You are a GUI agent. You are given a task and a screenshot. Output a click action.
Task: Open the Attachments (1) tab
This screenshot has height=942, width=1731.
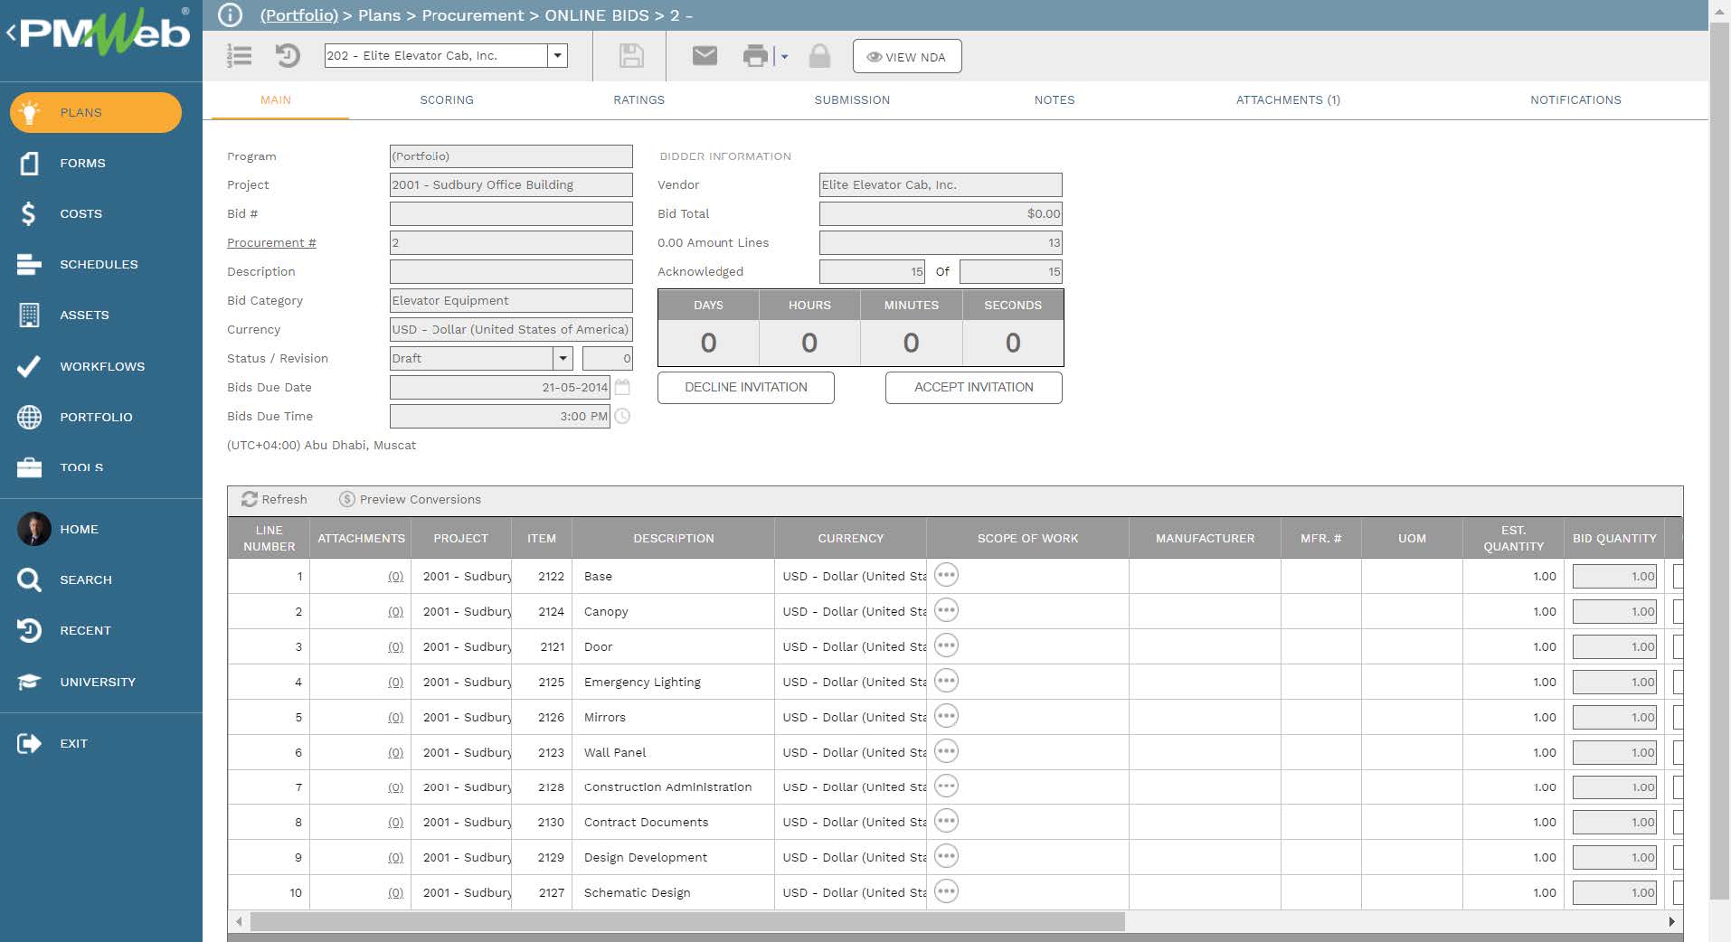coord(1287,100)
